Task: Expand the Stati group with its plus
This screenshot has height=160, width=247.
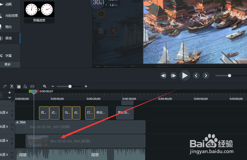Action: [x=17, y=122]
